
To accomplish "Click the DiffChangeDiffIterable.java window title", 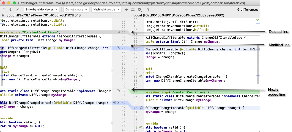I will tap(132, 3).
